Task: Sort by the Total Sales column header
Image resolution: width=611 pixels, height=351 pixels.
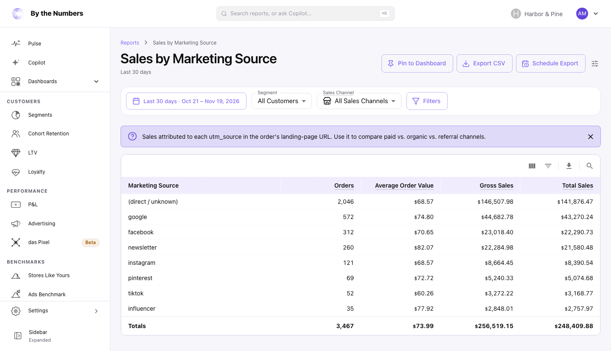Action: 578,185
